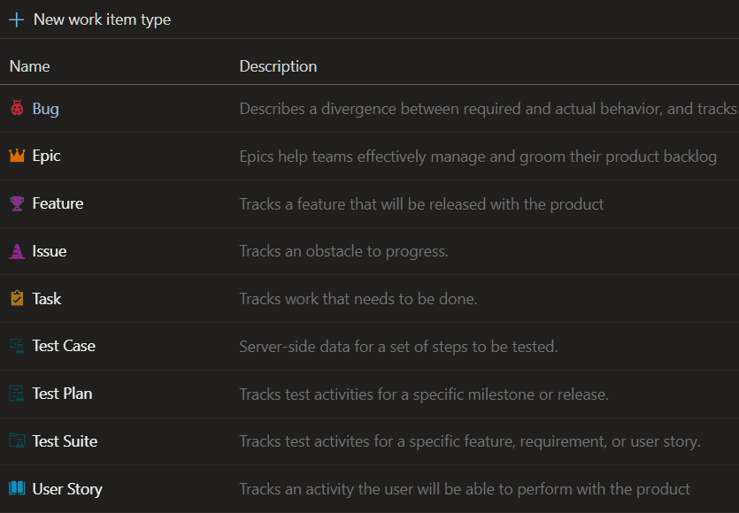This screenshot has width=739, height=513.
Task: Select the Task description text
Action: [358, 299]
